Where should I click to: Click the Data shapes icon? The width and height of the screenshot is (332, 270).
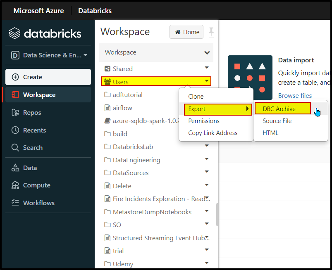(x=15, y=168)
